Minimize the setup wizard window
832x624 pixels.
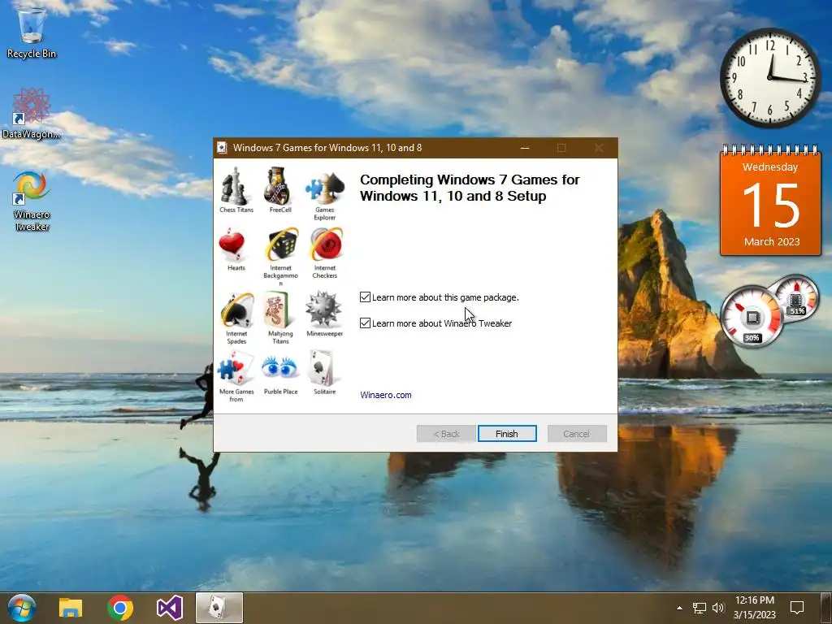(525, 148)
